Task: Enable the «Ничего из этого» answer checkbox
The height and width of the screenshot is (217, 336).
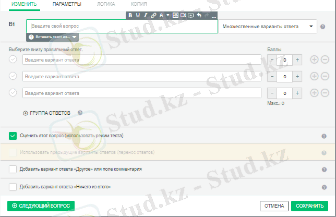Action: 13,187
